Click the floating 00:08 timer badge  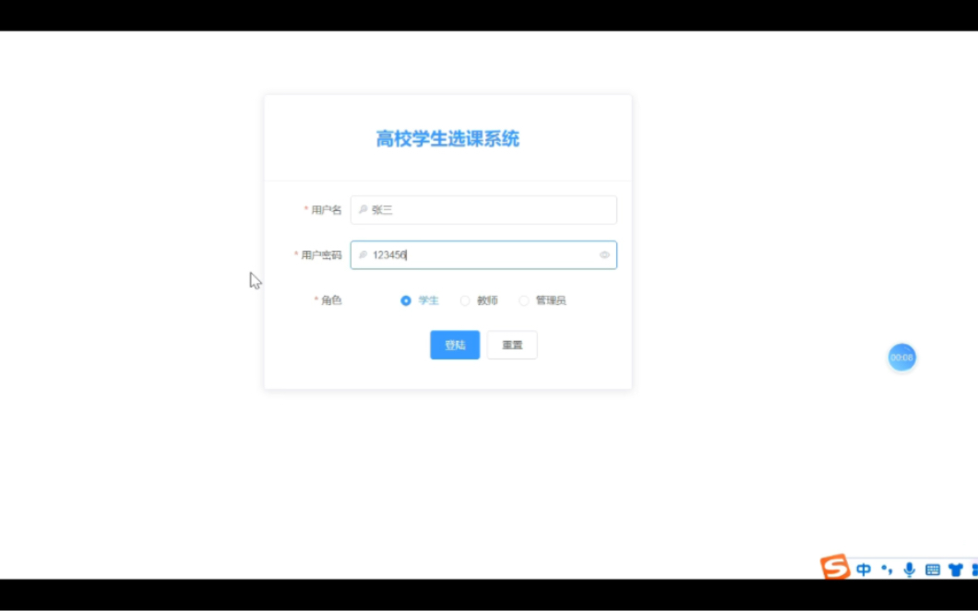901,357
